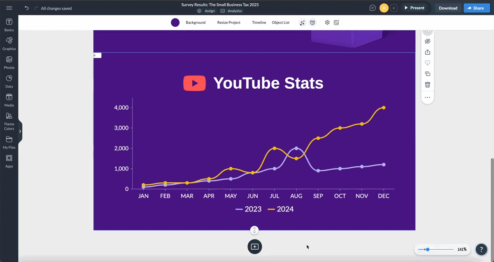Open the Graphics panel in sidebar
Screen dimensions: 494x262
tap(9, 43)
